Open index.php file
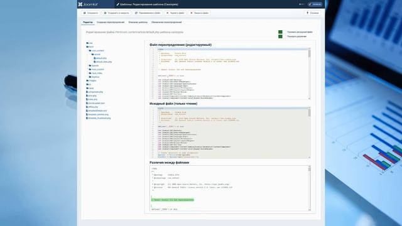The height and width of the screenshot is (226, 402). pos(92,99)
